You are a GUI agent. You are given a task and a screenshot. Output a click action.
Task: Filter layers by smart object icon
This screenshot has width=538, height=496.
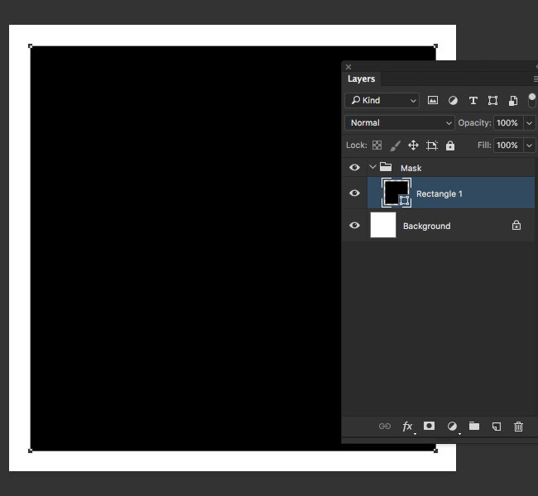coord(513,100)
